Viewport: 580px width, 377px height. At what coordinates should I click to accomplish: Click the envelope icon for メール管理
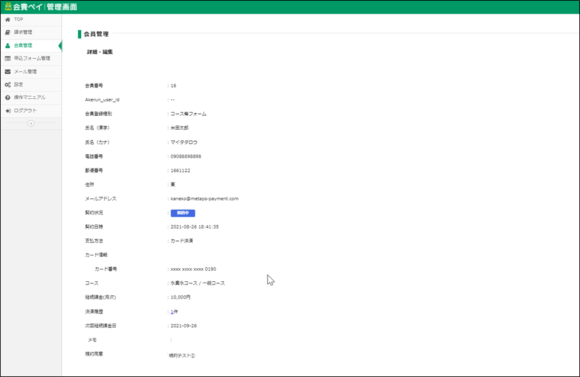click(8, 72)
